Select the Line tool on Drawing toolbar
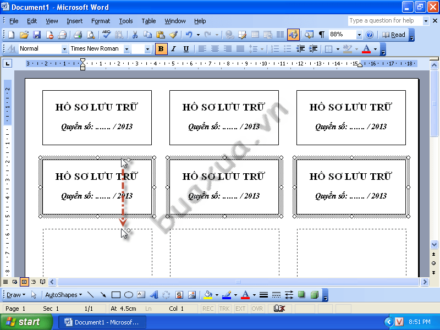 [90, 295]
